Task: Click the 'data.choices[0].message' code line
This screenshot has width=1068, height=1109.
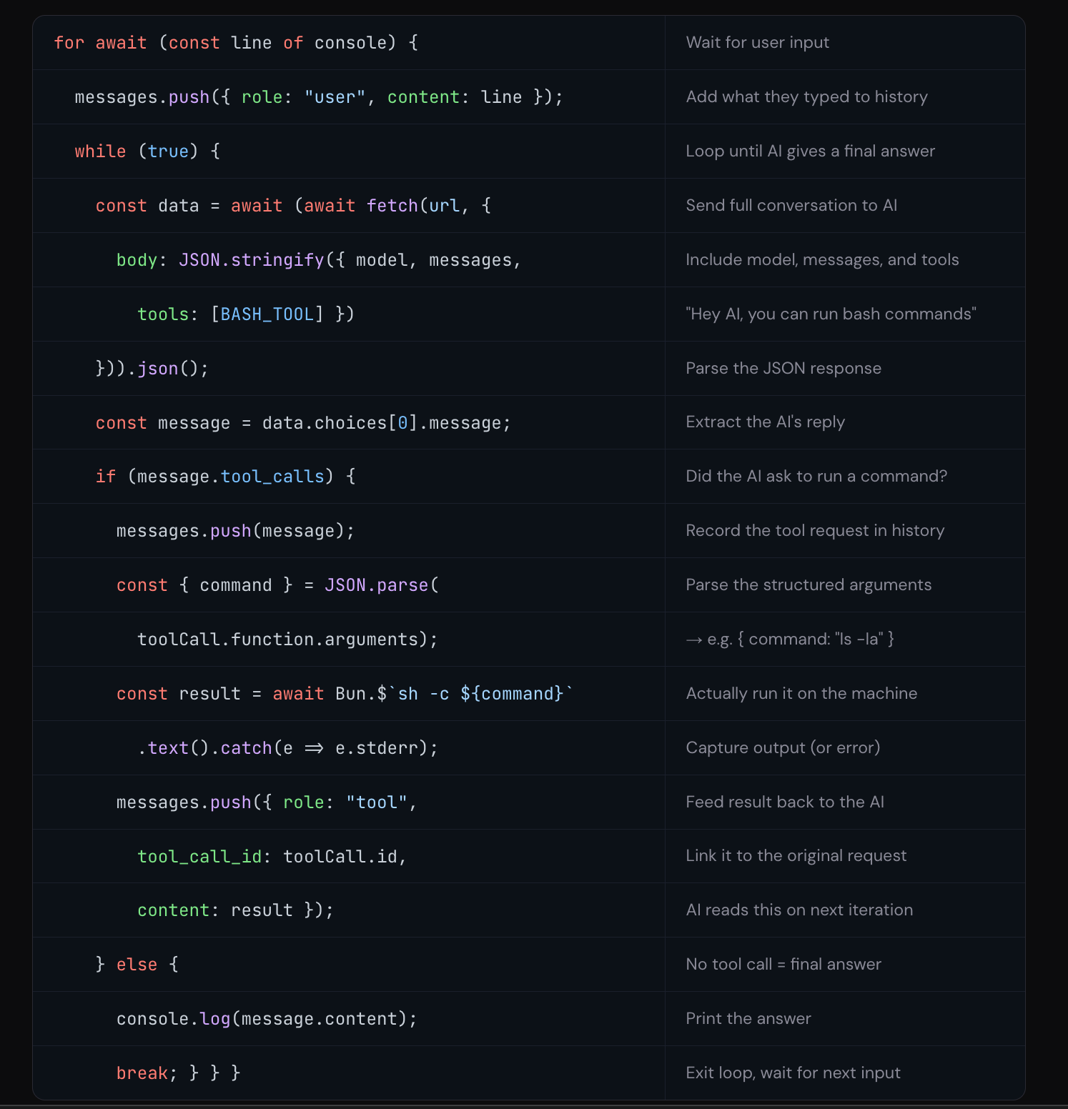Action: coord(303,423)
